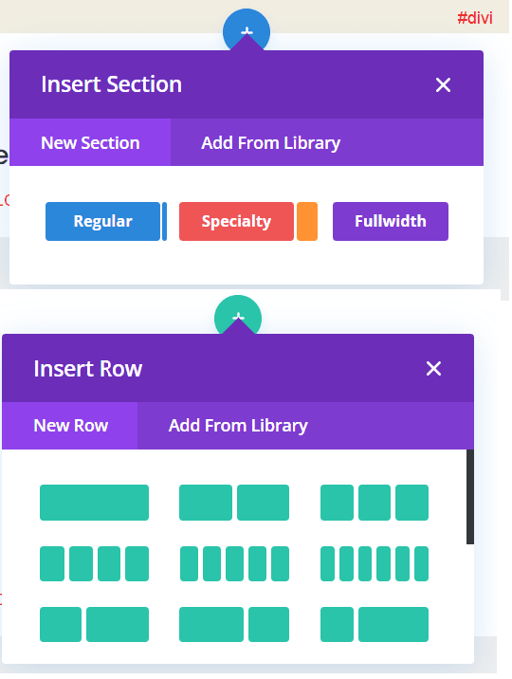Switch to the New Row tab

coord(70,425)
